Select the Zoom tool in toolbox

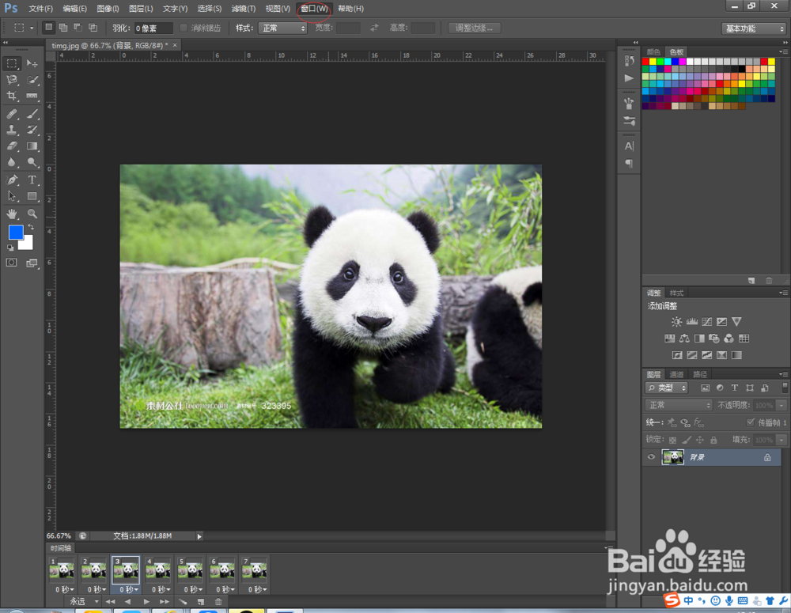[x=32, y=214]
